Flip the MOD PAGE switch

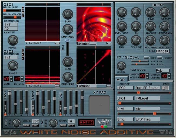(x=165, y=88)
